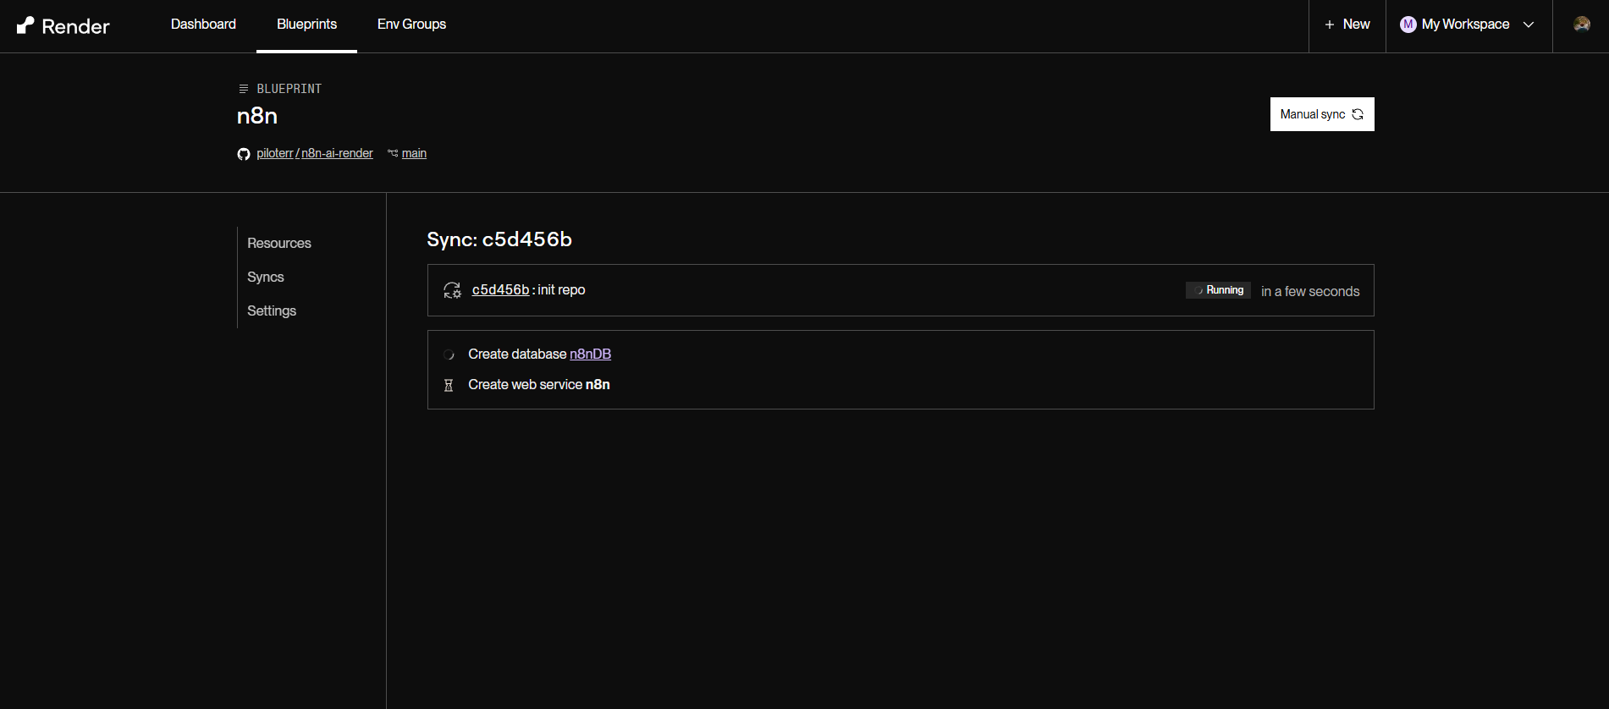Open Env Groups in the top navigation
This screenshot has height=709, width=1609.
411,25
